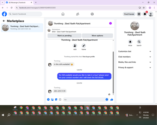157x125 pixels.
Task: Open Chrome profile avatar
Action: (150, 8)
